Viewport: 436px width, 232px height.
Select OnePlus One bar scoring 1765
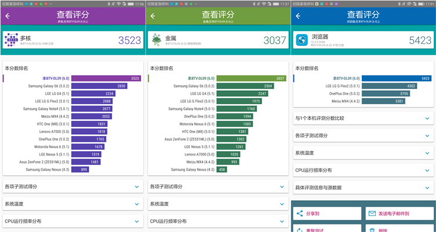point(89,139)
